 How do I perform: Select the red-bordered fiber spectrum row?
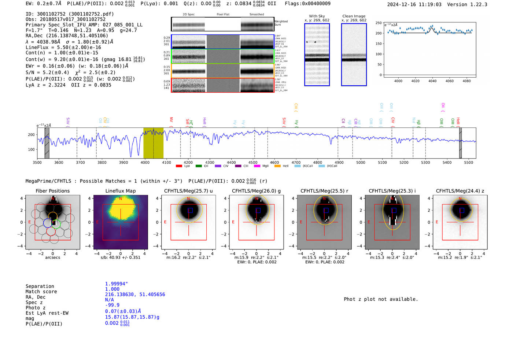[222, 85]
